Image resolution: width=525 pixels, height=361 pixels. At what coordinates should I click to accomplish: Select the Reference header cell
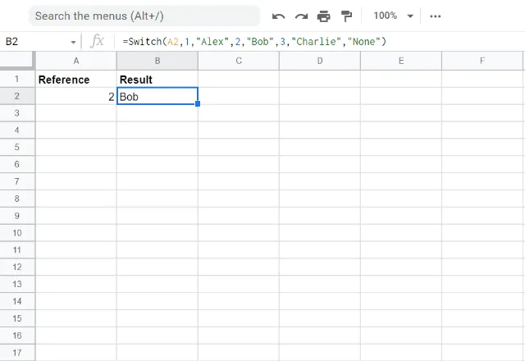76,80
